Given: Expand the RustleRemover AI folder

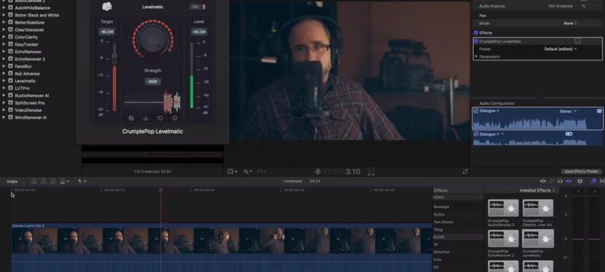Looking at the screenshot, I should coord(4,96).
